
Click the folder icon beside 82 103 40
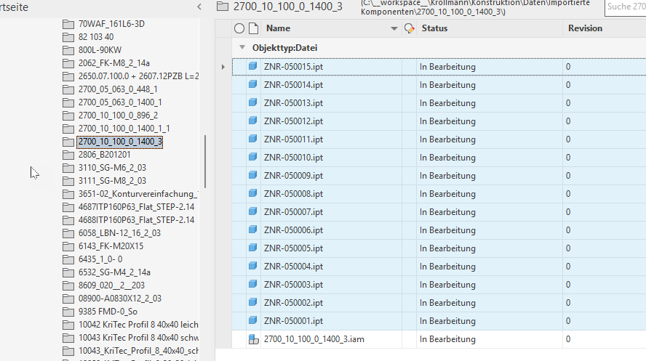pyautogui.click(x=69, y=37)
